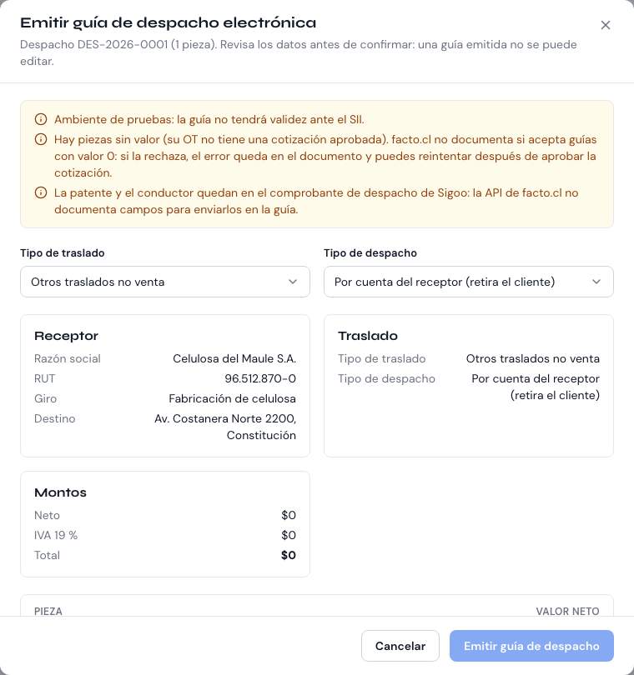Click chevron arrow in Por cuenta del receptor
The height and width of the screenshot is (675, 634).
click(x=596, y=282)
